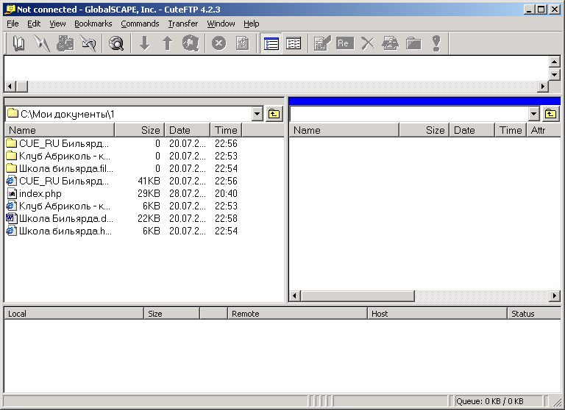Select the Школа бильярда.h... web file
Viewport: 565px width, 410px height.
point(59,231)
